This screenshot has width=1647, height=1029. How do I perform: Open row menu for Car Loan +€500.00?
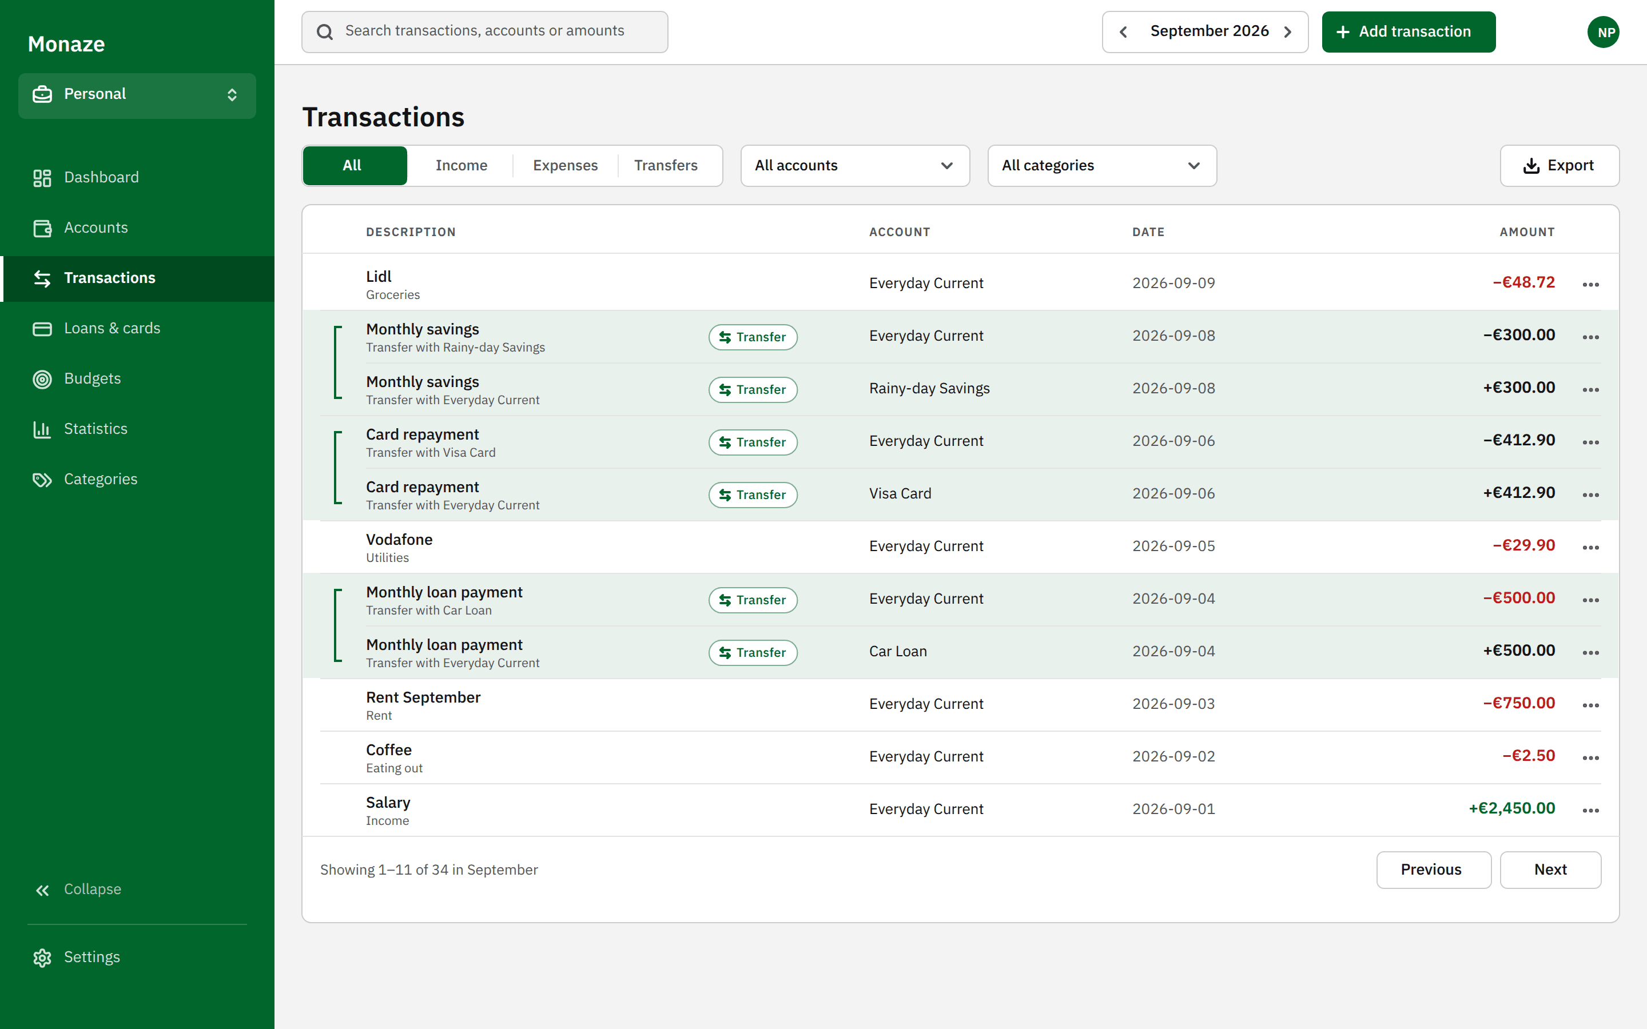coord(1590,653)
